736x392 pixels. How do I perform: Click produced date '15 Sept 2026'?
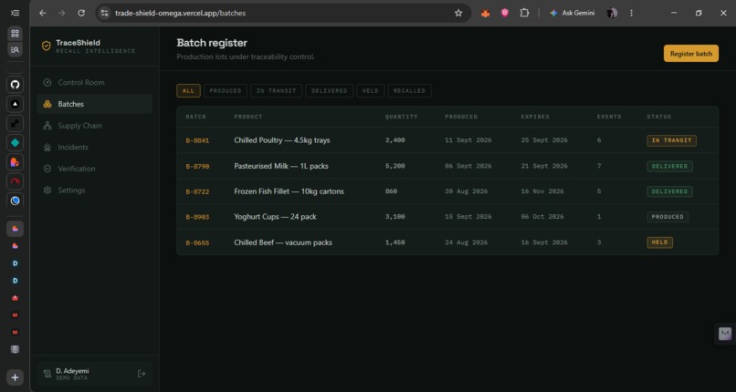pos(468,217)
